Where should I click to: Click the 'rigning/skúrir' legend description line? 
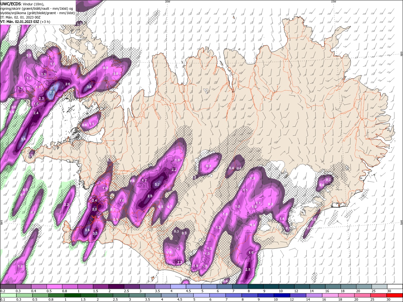point(37,8)
